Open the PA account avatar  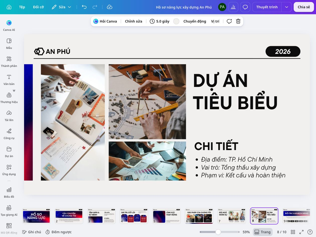click(x=222, y=7)
